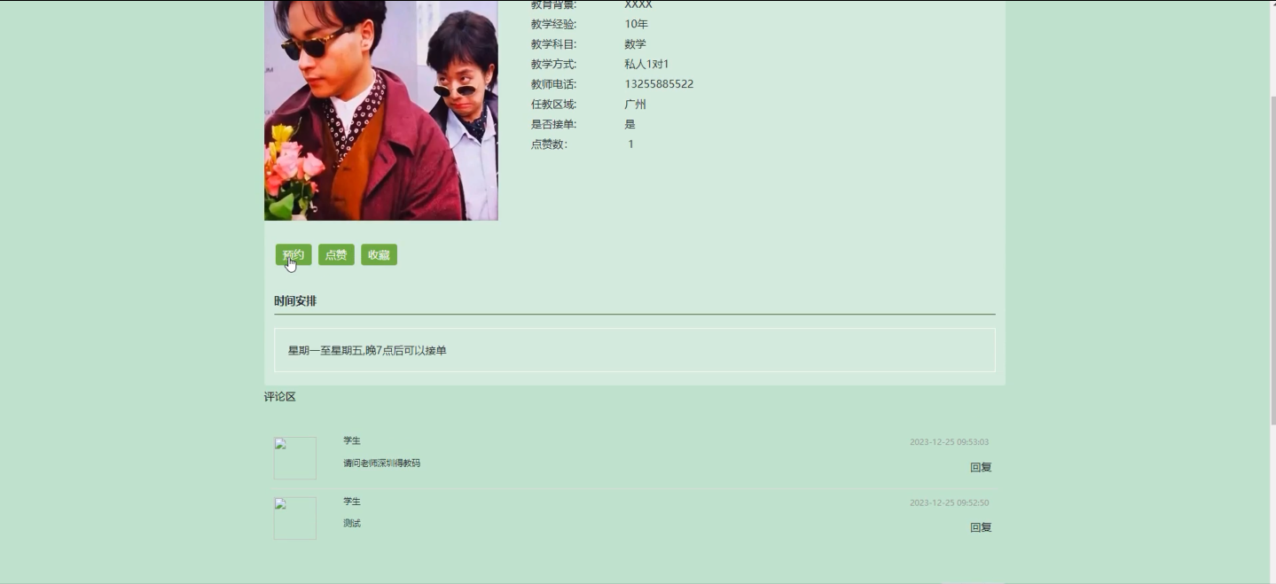This screenshot has height=584, width=1276.
Task: Click the schedule text 星期一至星期五,晚7点后可以接单
Action: [x=367, y=351]
